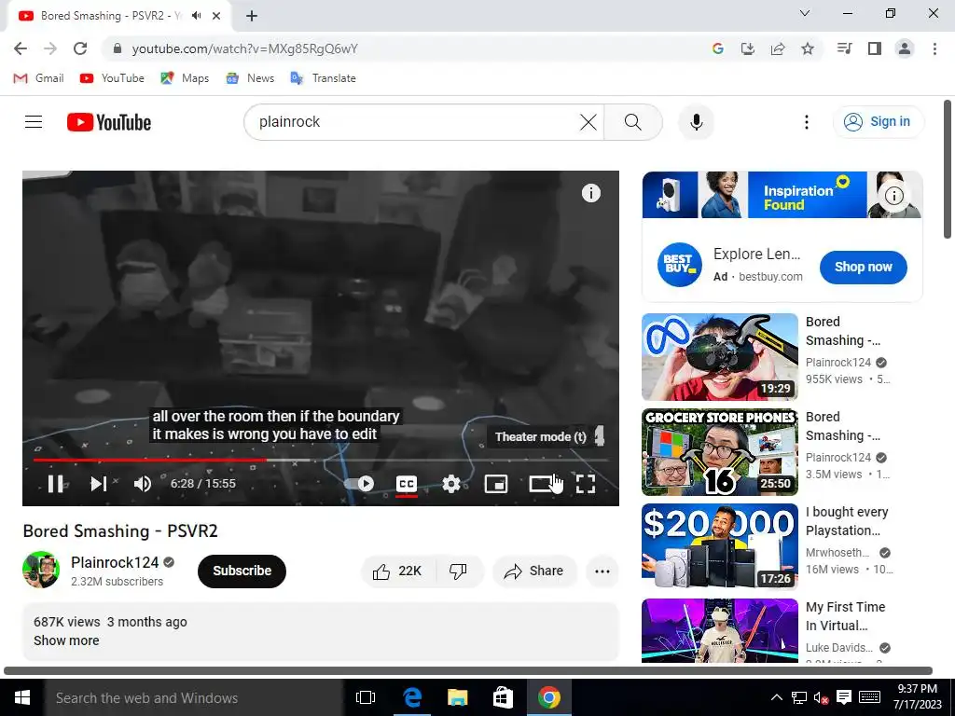
Task: Click the video progress bar
Action: click(x=321, y=461)
